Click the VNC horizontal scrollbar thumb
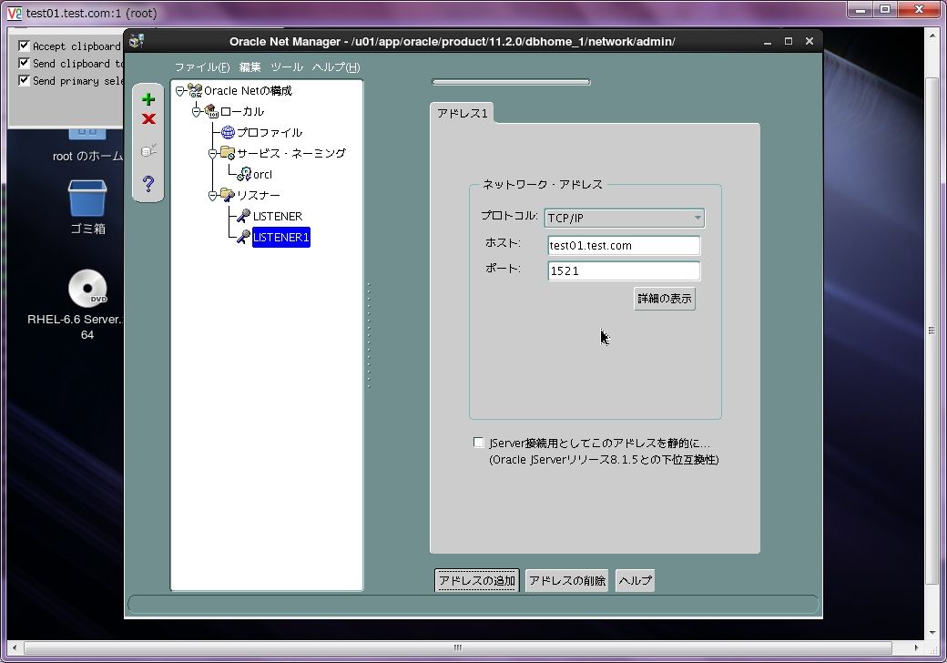 click(x=457, y=648)
